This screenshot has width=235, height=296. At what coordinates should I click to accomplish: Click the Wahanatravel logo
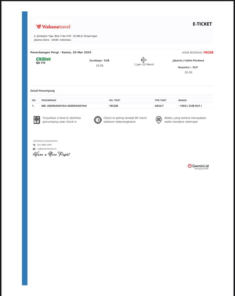53,27
